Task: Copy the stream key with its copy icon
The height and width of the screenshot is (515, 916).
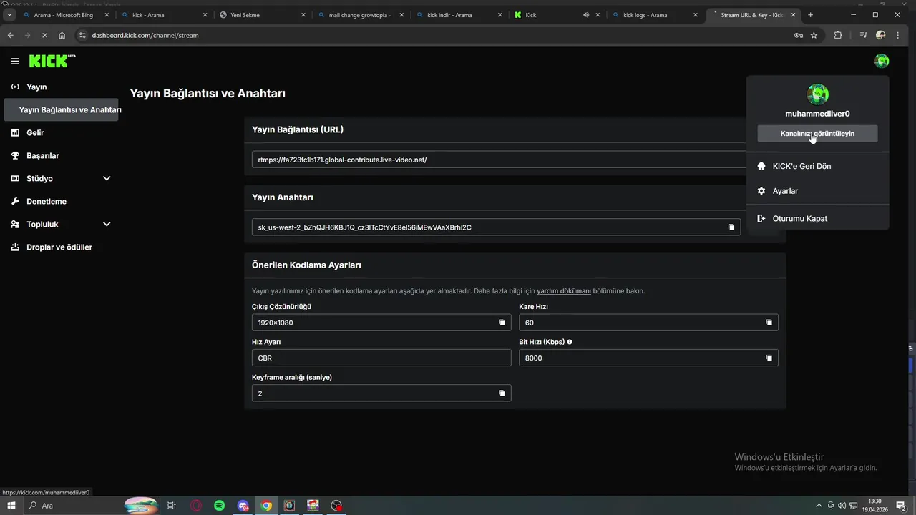Action: click(x=731, y=227)
